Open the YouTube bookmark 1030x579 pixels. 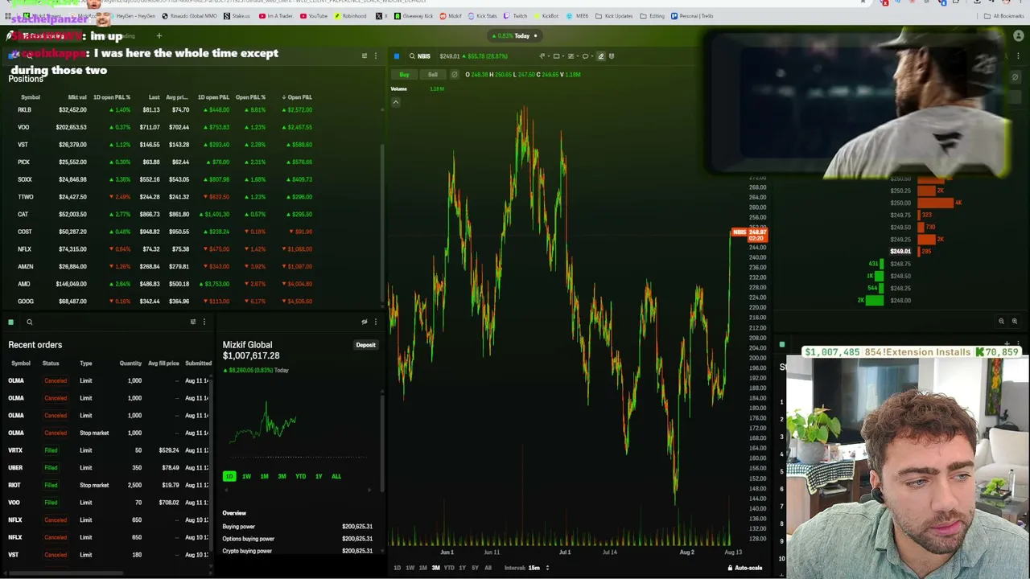click(314, 16)
